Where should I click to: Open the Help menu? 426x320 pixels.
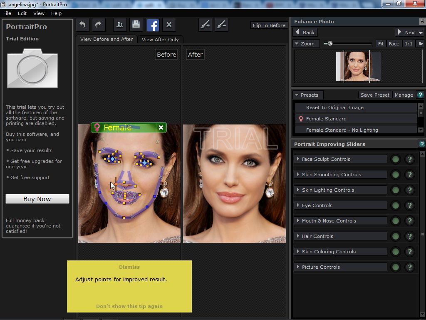56,13
